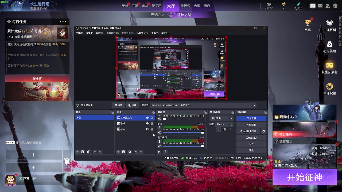342x192 pixels.
Task: Open the 视图(V) menu
Action: pos(100,33)
